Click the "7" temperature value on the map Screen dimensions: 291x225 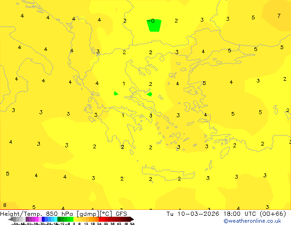click(x=279, y=16)
